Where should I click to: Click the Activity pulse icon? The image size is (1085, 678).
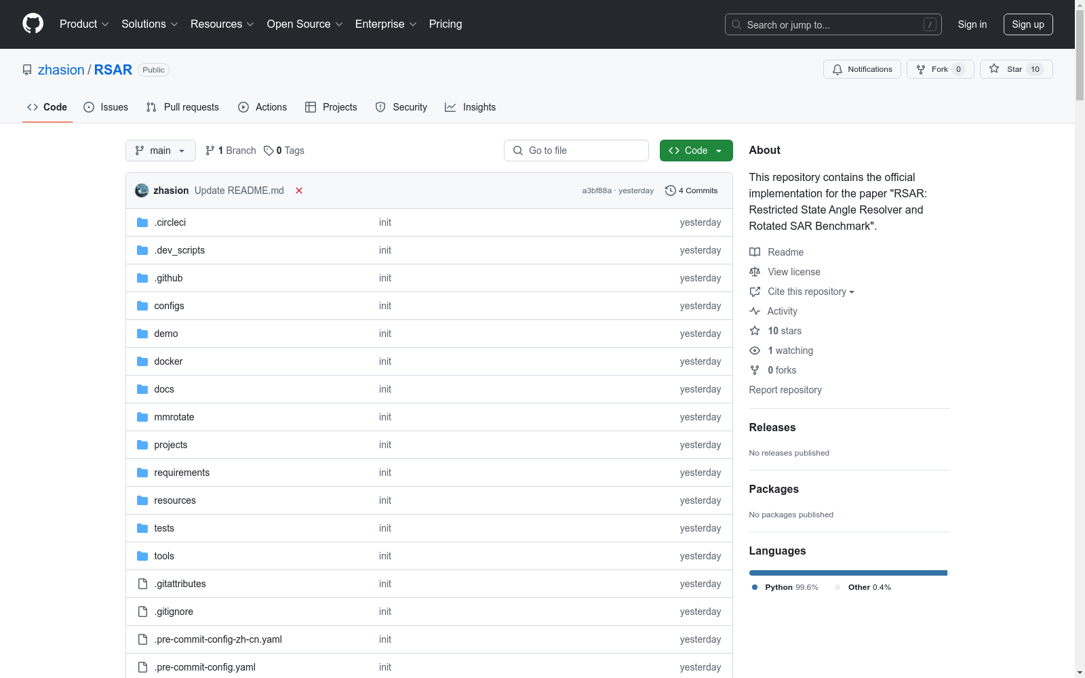click(755, 311)
